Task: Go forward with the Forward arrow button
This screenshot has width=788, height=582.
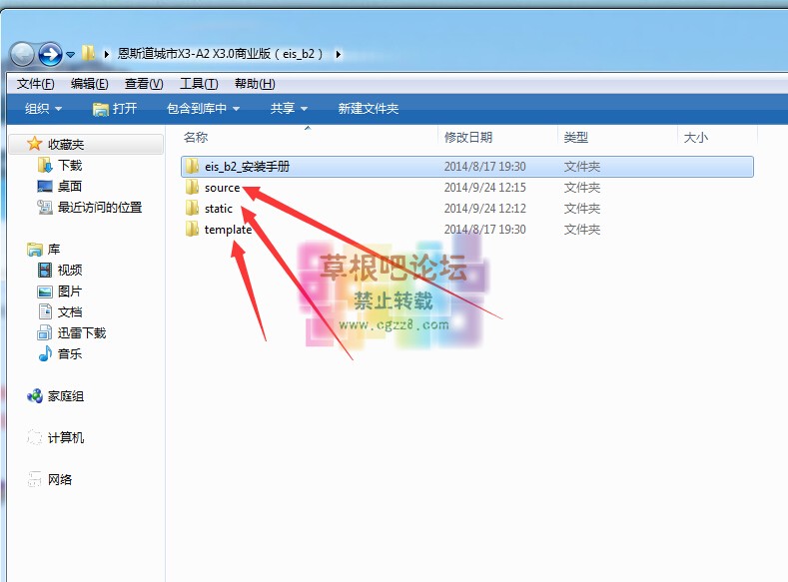Action: pos(50,54)
